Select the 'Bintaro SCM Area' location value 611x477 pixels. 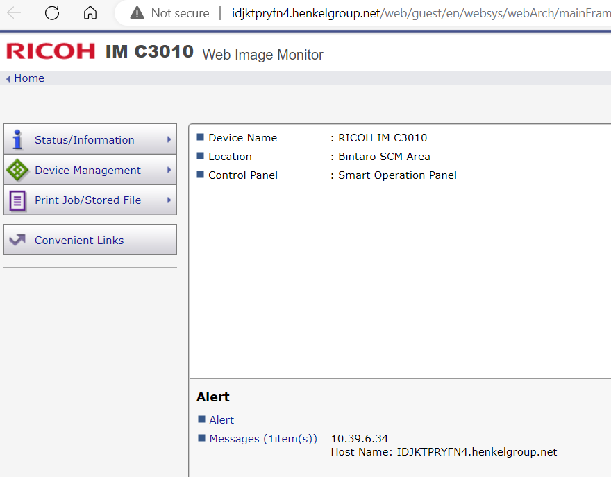pos(384,157)
